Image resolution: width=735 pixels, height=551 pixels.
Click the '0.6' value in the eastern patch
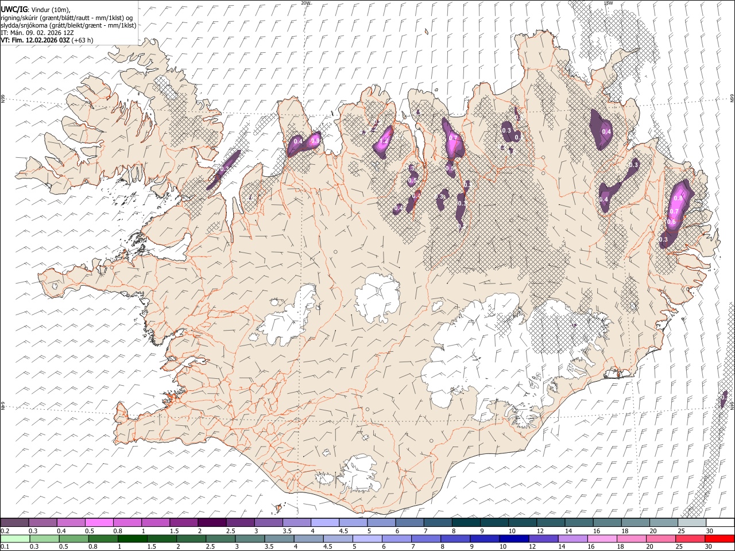[x=671, y=222]
